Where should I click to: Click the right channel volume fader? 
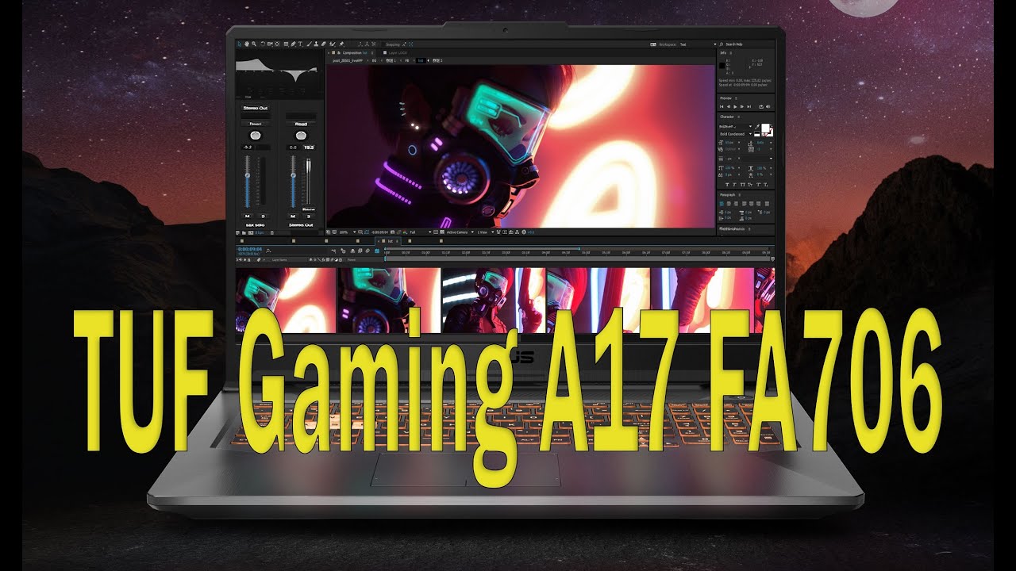293,175
